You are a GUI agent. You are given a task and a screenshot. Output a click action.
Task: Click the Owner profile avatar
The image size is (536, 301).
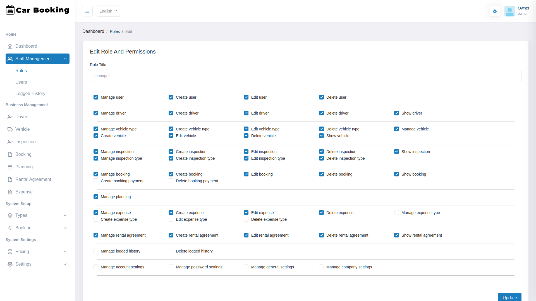[x=509, y=11]
